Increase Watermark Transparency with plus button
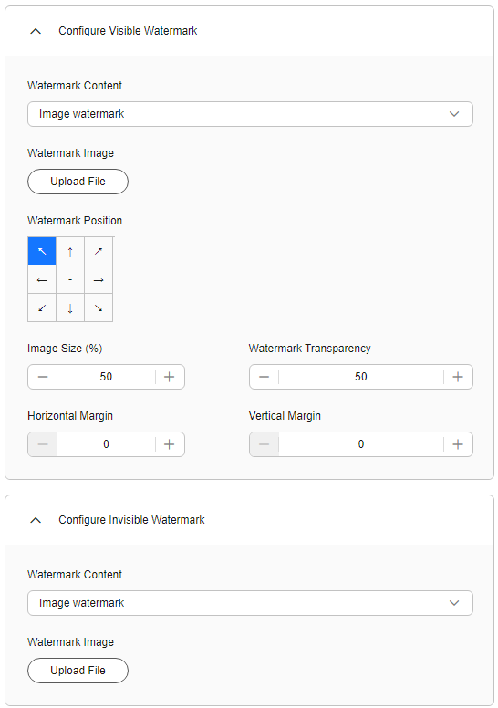The image size is (498, 708). [458, 377]
